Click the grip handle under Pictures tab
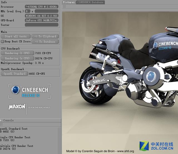178x154 pixels. 65,7
